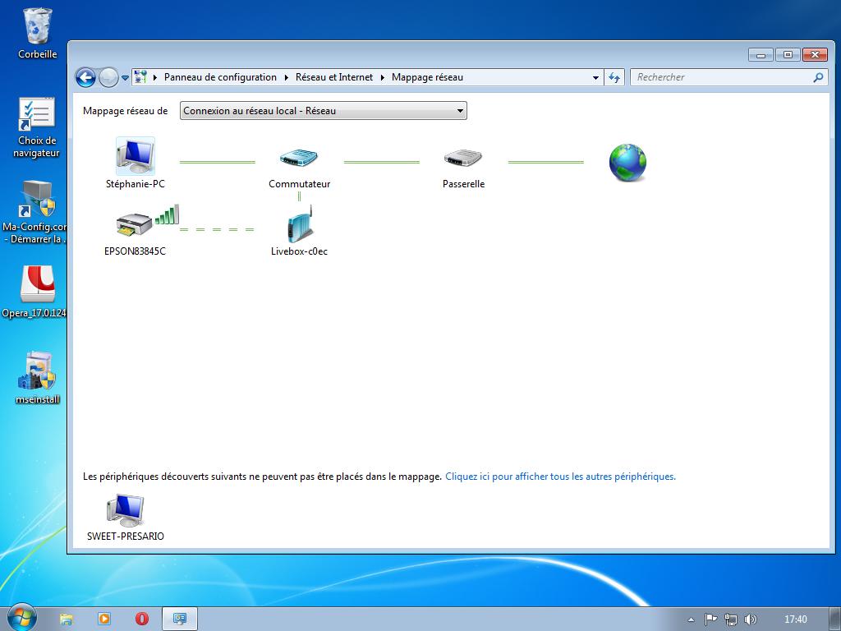Image resolution: width=841 pixels, height=631 pixels.
Task: Click link to show all other devices
Action: click(560, 477)
